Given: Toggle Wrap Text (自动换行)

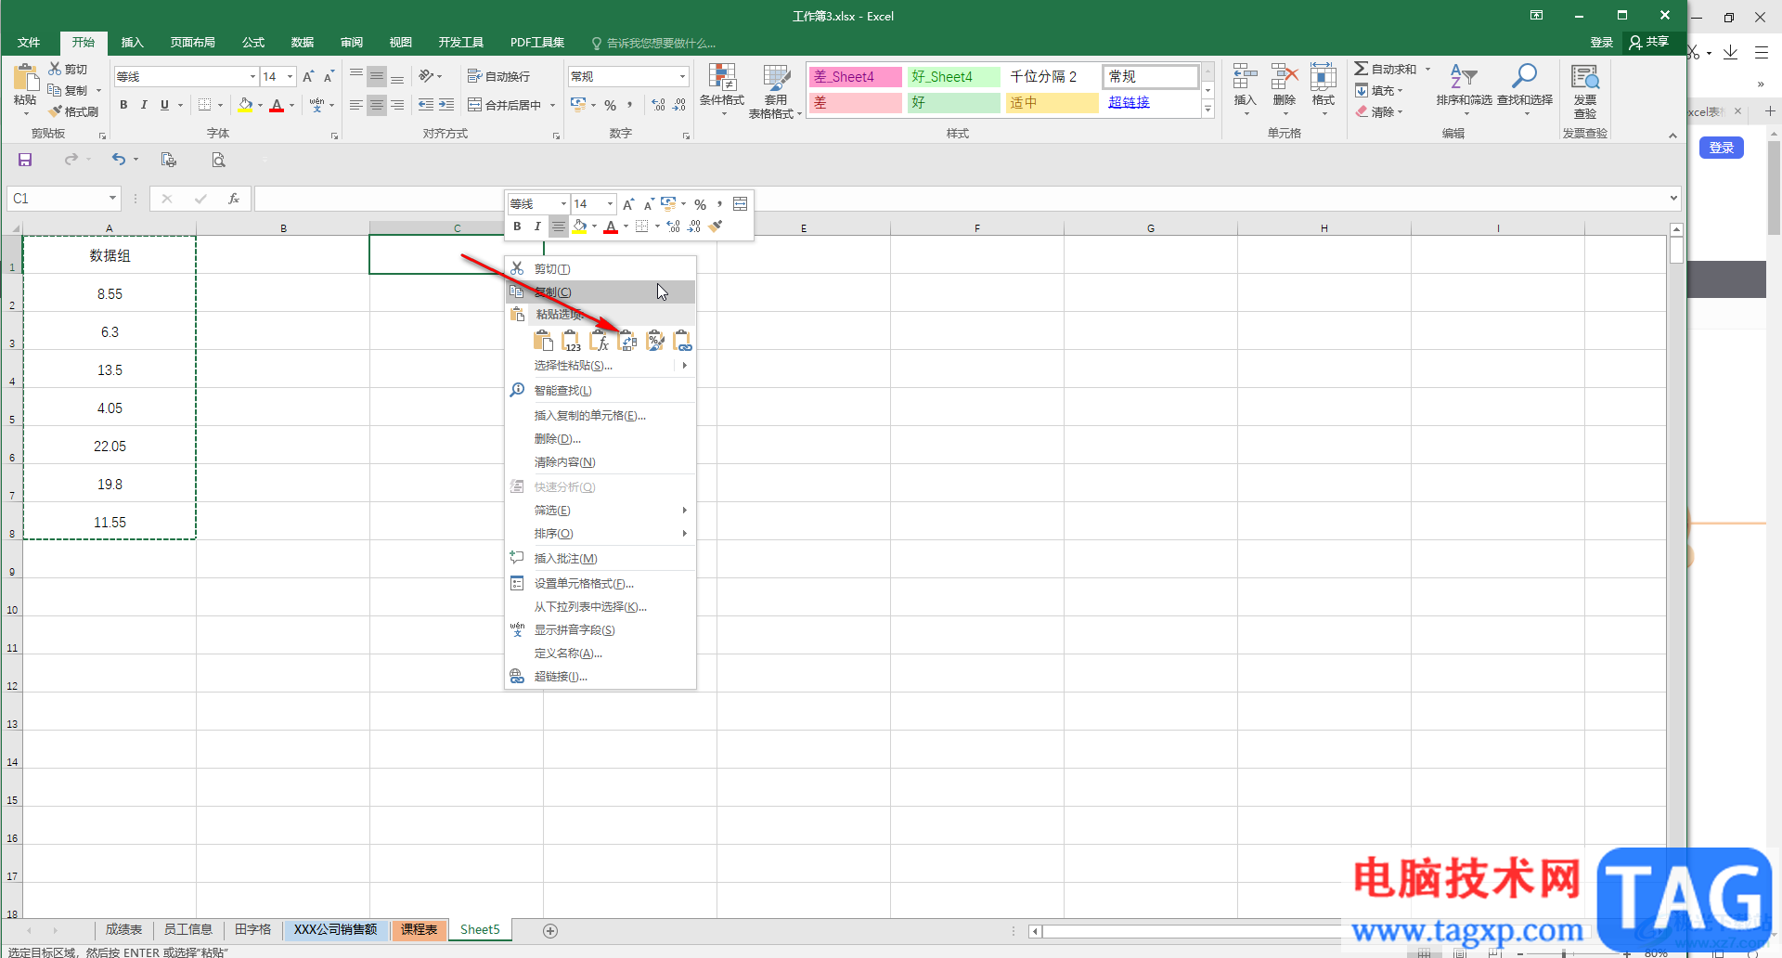Looking at the screenshot, I should [498, 76].
